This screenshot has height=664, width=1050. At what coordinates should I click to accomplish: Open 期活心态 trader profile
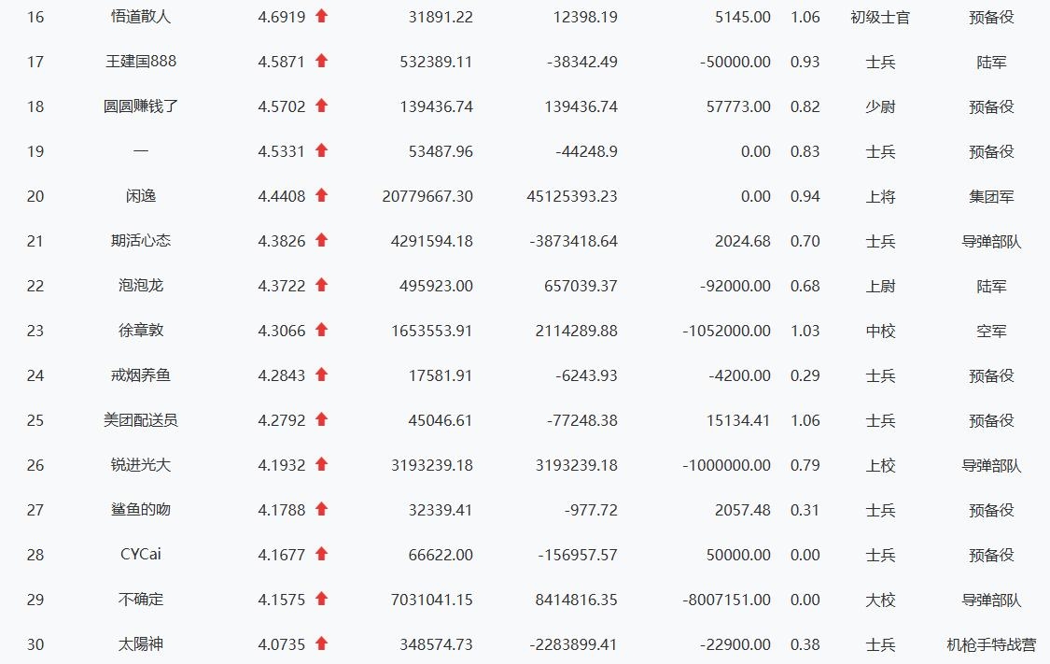tap(141, 241)
